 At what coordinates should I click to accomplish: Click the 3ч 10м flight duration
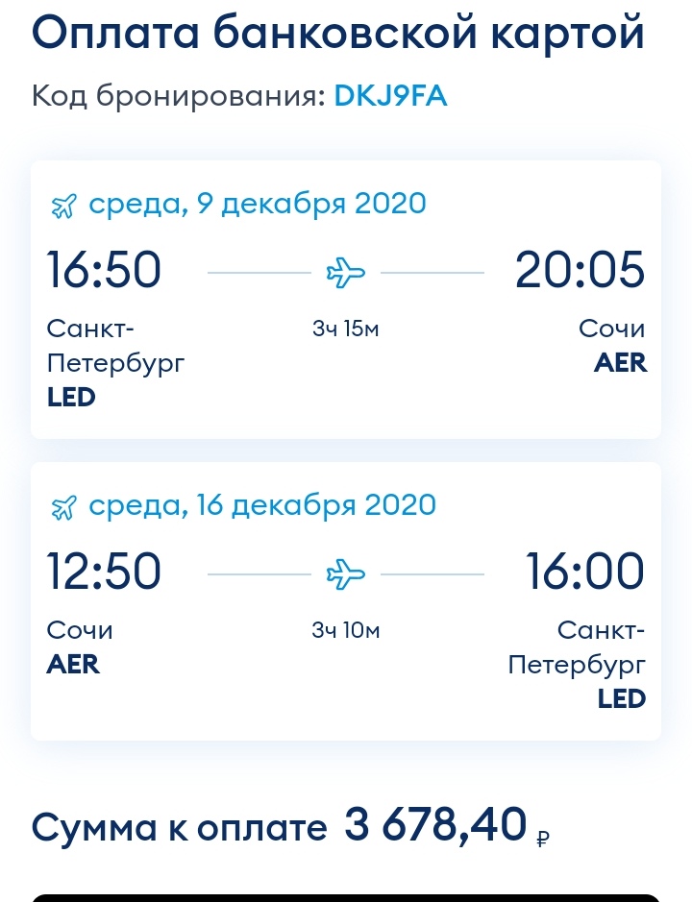[346, 631]
